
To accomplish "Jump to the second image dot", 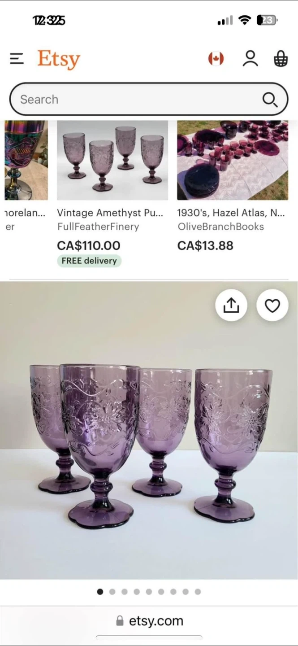I will click(x=112, y=592).
